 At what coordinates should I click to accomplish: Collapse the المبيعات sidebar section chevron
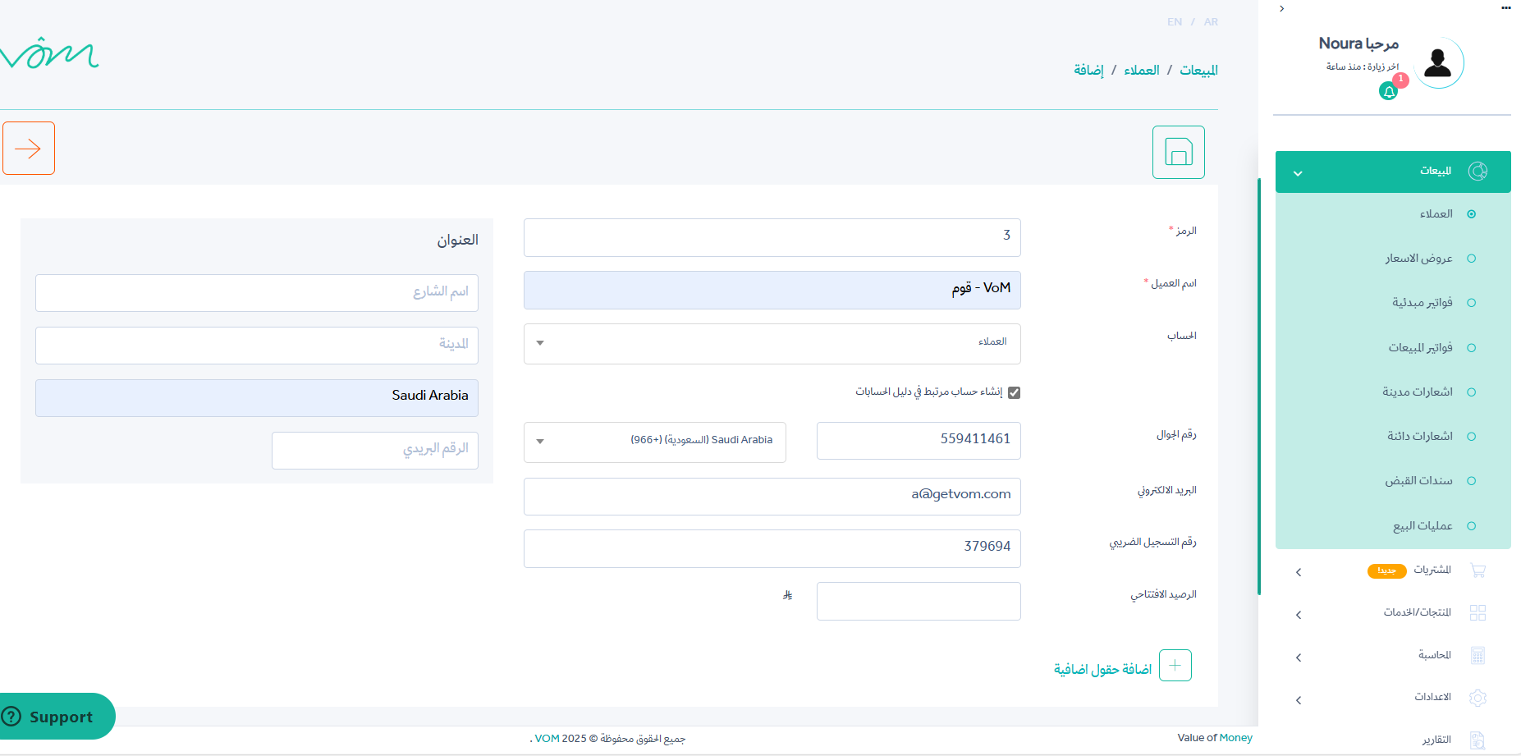tap(1298, 173)
